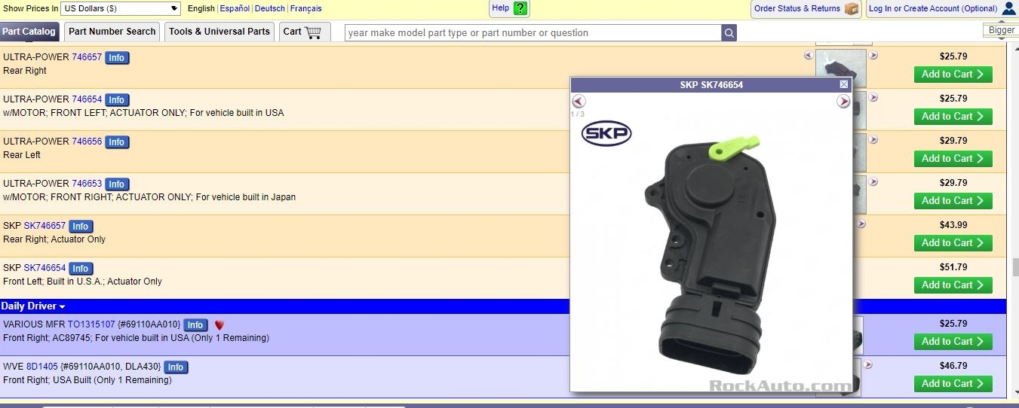The image size is (1019, 408).
Task: Open Info for ULTRA-POWER 746654
Action: point(116,100)
